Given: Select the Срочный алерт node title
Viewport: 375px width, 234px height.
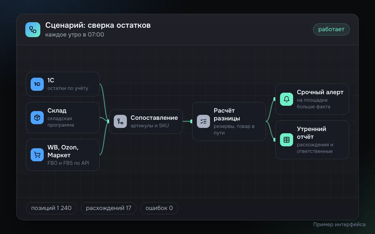Looking at the screenshot, I should tap(320, 92).
